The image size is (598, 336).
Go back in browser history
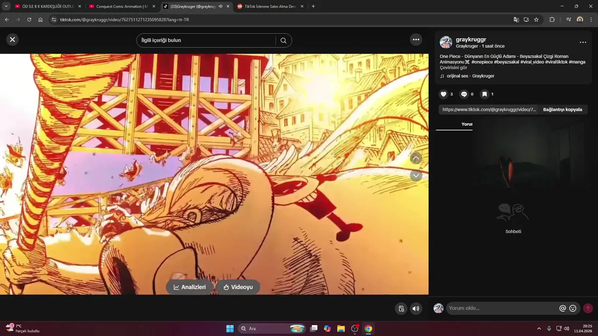tap(7, 20)
